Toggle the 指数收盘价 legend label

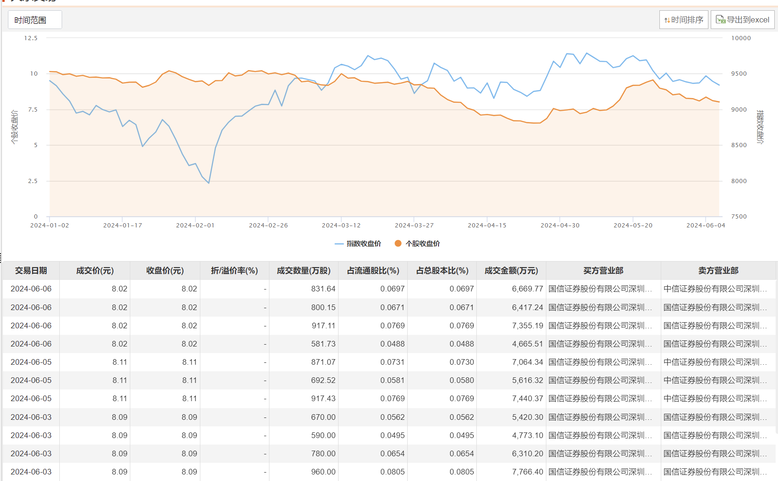[363, 244]
